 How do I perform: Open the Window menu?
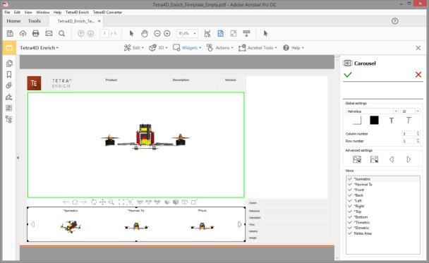pyautogui.click(x=42, y=12)
